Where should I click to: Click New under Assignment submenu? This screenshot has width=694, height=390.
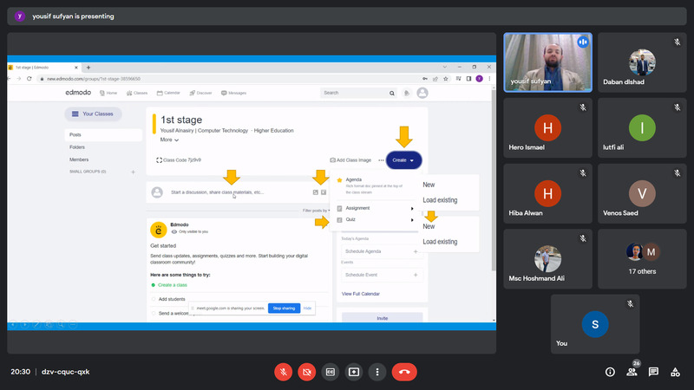pos(429,185)
